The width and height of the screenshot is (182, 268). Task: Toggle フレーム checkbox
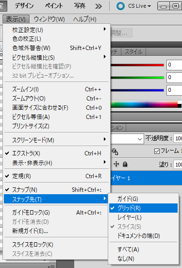pyautogui.click(x=157, y=151)
